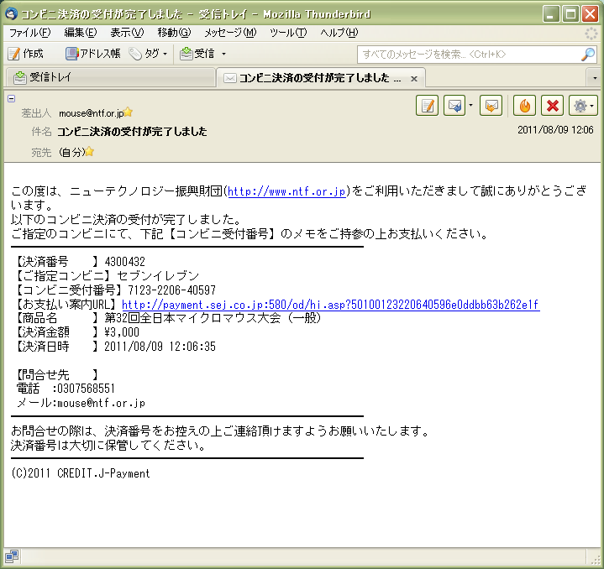Screen dimensions: 604x569
Task: Open the reply-all dropdown arrow
Action: 470,105
